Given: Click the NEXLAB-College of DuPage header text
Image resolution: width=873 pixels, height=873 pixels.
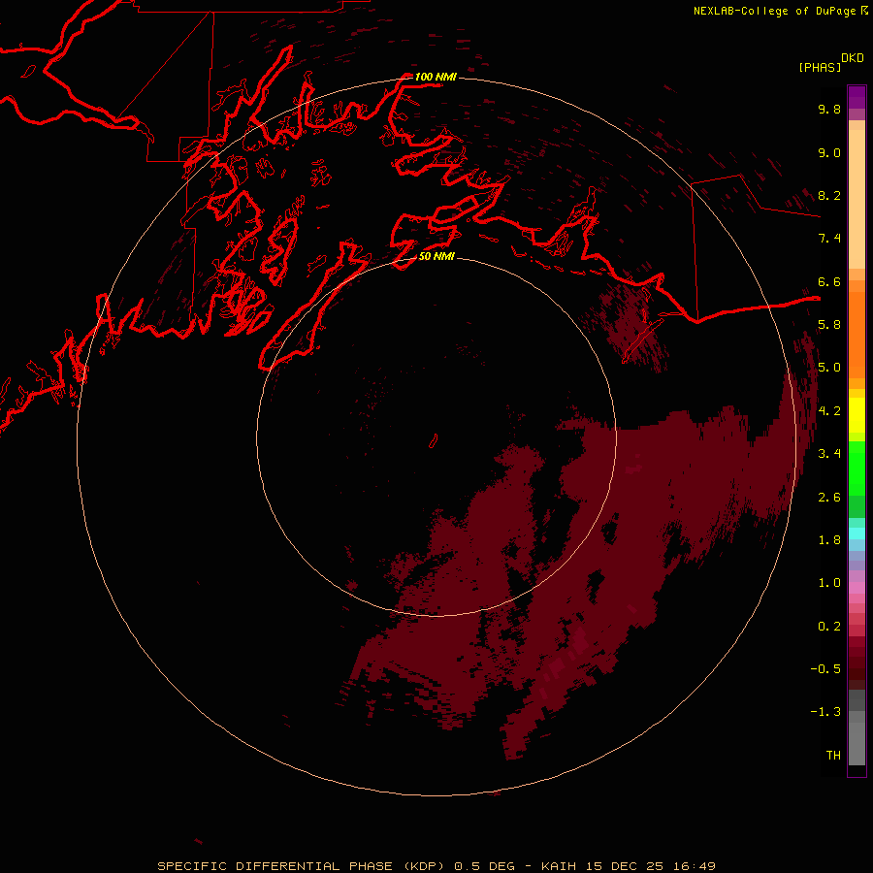Looking at the screenshot, I should pos(774,11).
